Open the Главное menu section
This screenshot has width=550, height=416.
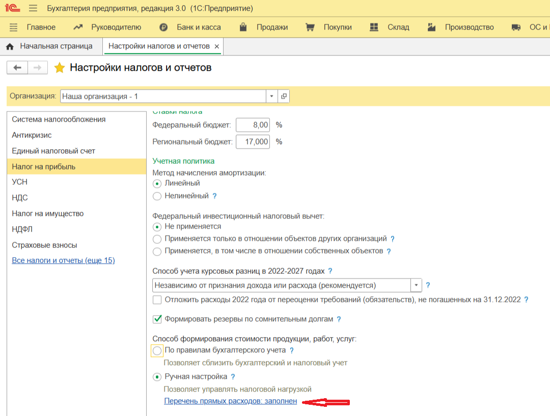[x=41, y=27]
